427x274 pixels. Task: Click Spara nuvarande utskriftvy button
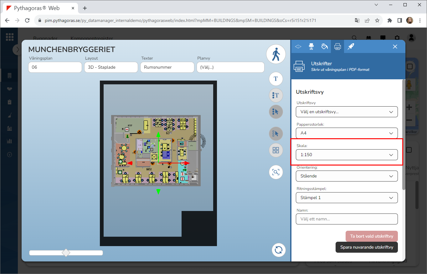tap(367, 247)
